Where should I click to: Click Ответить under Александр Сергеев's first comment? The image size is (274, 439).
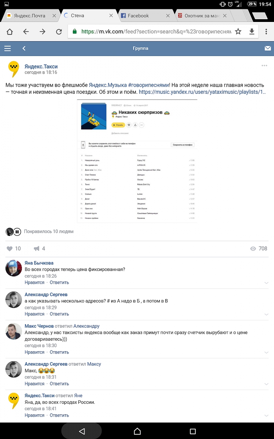click(x=59, y=314)
